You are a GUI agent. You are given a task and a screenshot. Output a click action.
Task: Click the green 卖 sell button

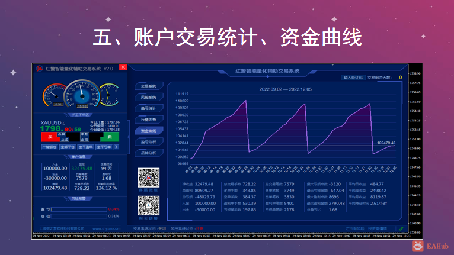(110, 137)
